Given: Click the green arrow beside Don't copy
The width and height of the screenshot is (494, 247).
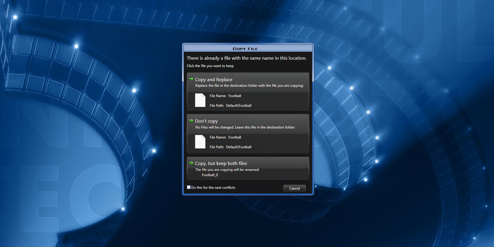Looking at the screenshot, I should pyautogui.click(x=191, y=121).
